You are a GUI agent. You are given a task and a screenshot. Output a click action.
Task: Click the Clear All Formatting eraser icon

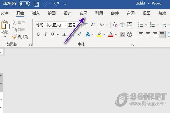click(115, 25)
